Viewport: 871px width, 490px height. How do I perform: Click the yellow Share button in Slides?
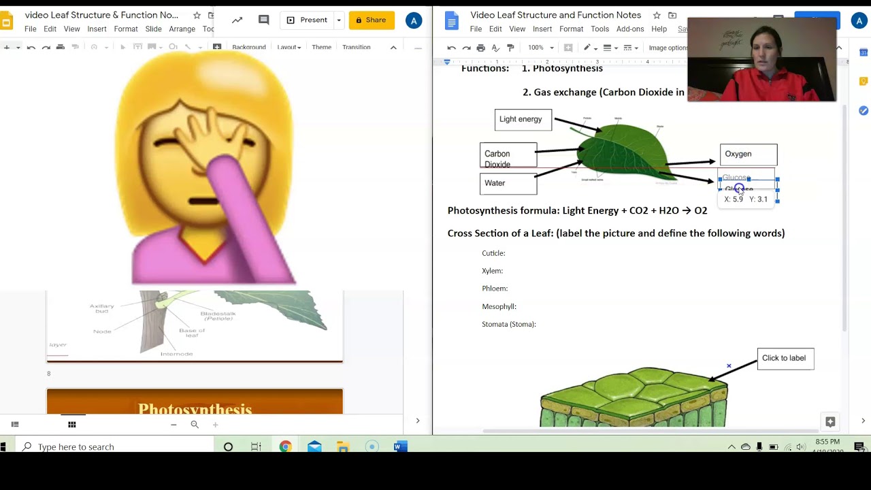[x=372, y=20]
